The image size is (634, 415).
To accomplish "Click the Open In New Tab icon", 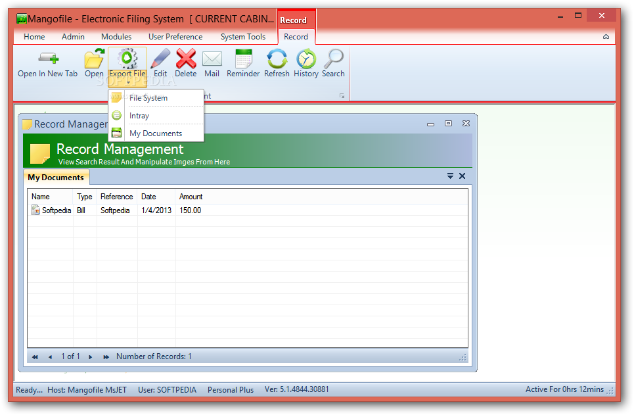I will pyautogui.click(x=49, y=59).
